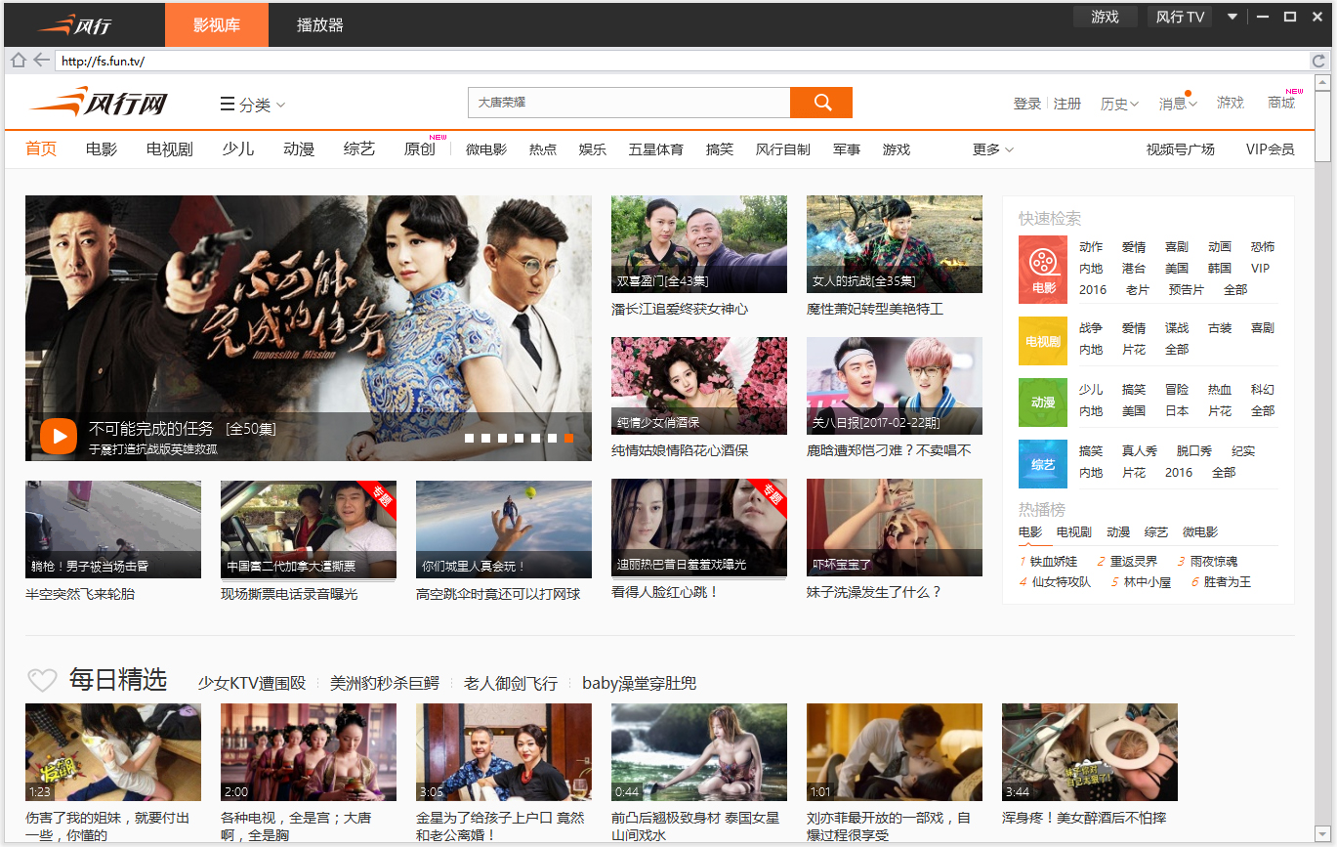Image resolution: width=1337 pixels, height=847 pixels.
Task: Click the 科幻 anime quick filter
Action: point(1263,390)
